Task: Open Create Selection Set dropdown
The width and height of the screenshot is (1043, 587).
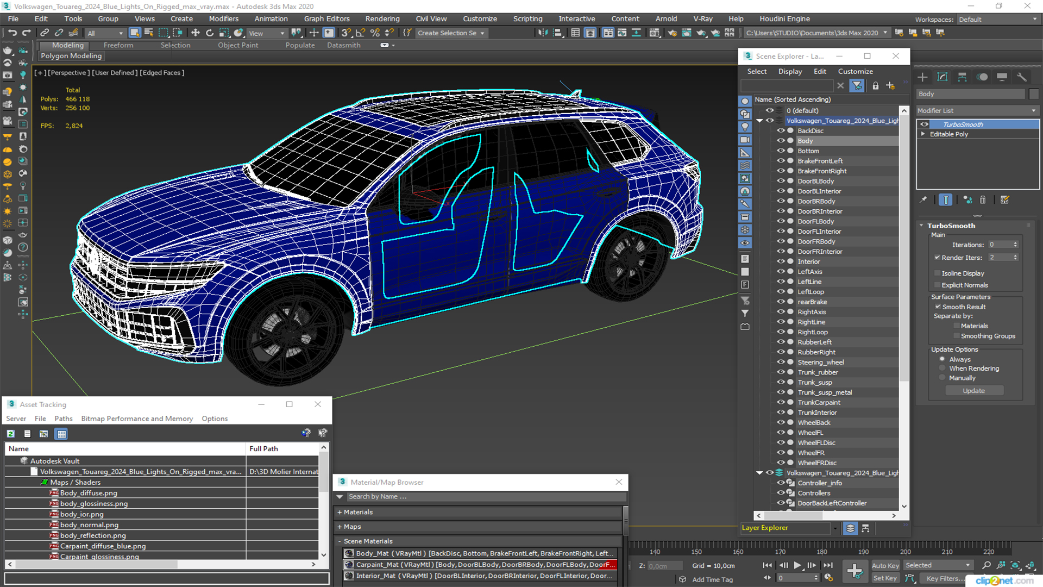Action: click(451, 33)
